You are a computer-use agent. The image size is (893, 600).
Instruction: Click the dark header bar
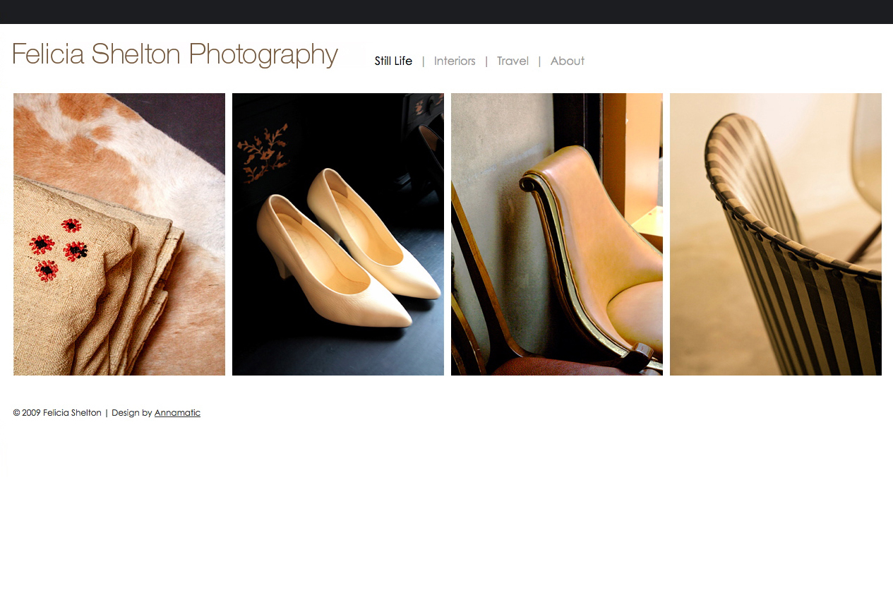pos(446,11)
